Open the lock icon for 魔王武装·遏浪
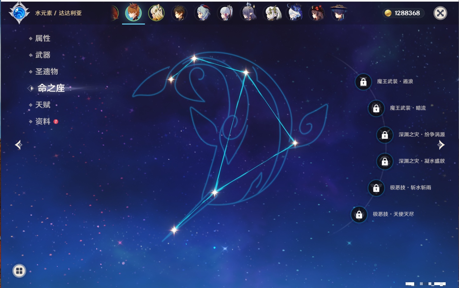 point(363,82)
